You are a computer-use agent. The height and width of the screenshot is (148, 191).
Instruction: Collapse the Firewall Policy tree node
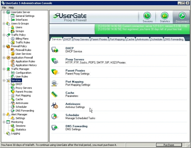(4, 46)
